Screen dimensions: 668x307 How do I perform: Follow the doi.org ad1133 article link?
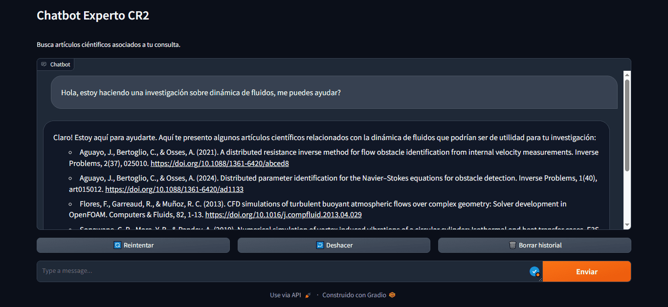174,189
